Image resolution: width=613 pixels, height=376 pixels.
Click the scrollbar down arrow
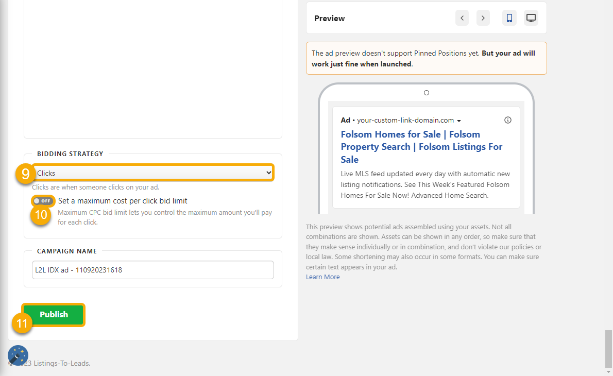coord(609,372)
